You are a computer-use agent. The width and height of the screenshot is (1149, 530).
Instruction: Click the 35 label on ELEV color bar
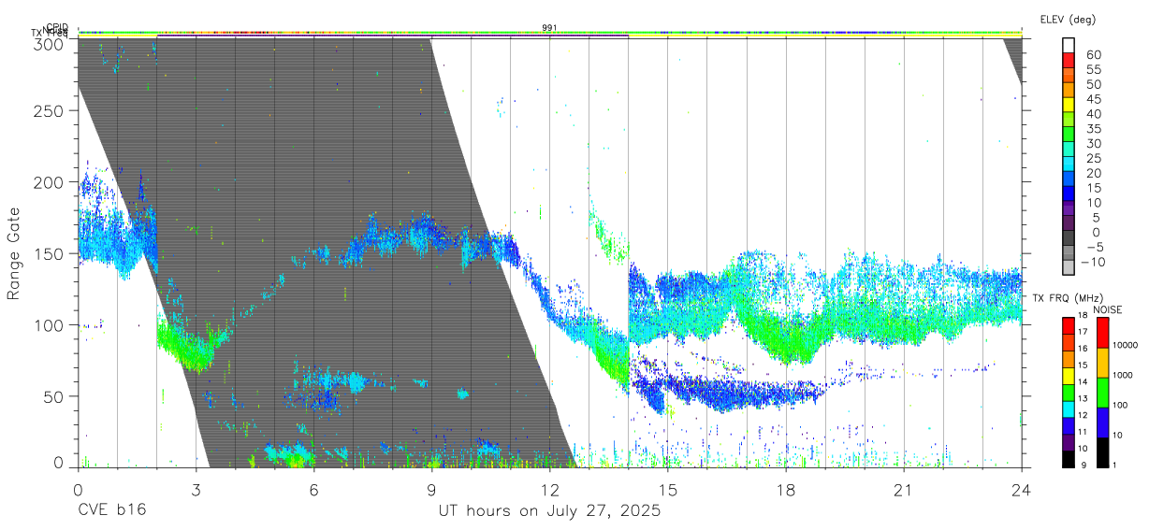click(1093, 129)
